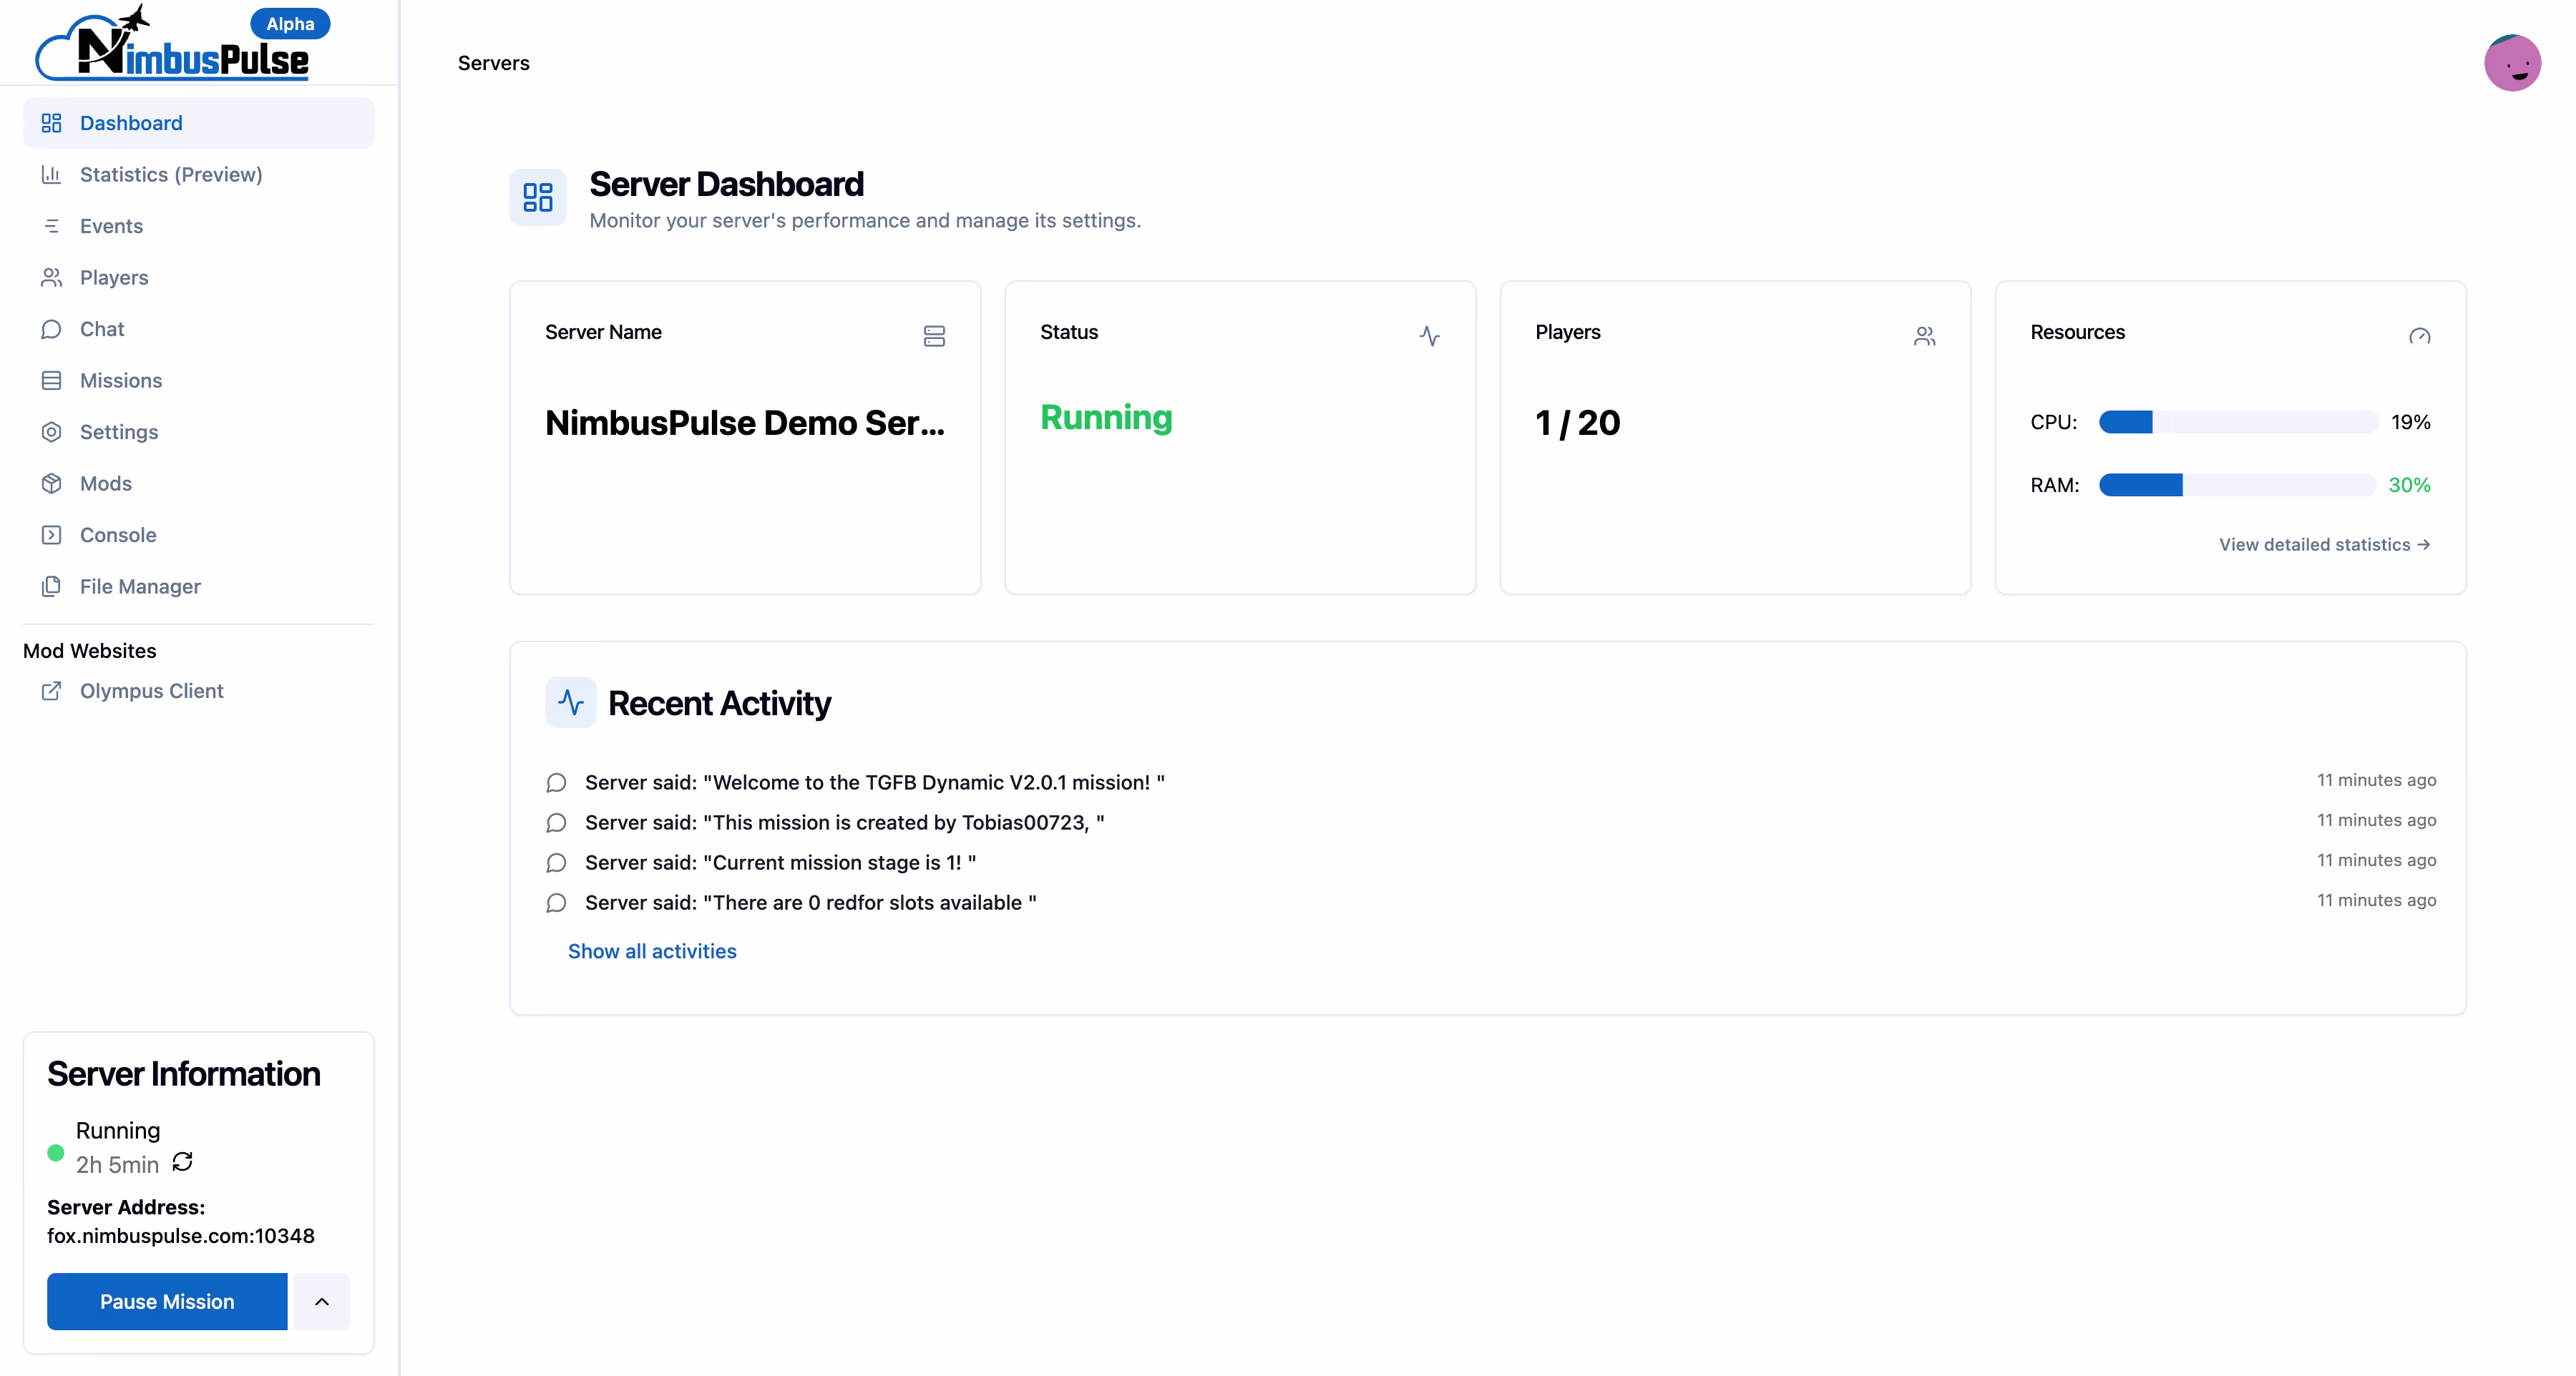Open the Events section
Viewport: 2576px width, 1376px height.
click(199, 226)
